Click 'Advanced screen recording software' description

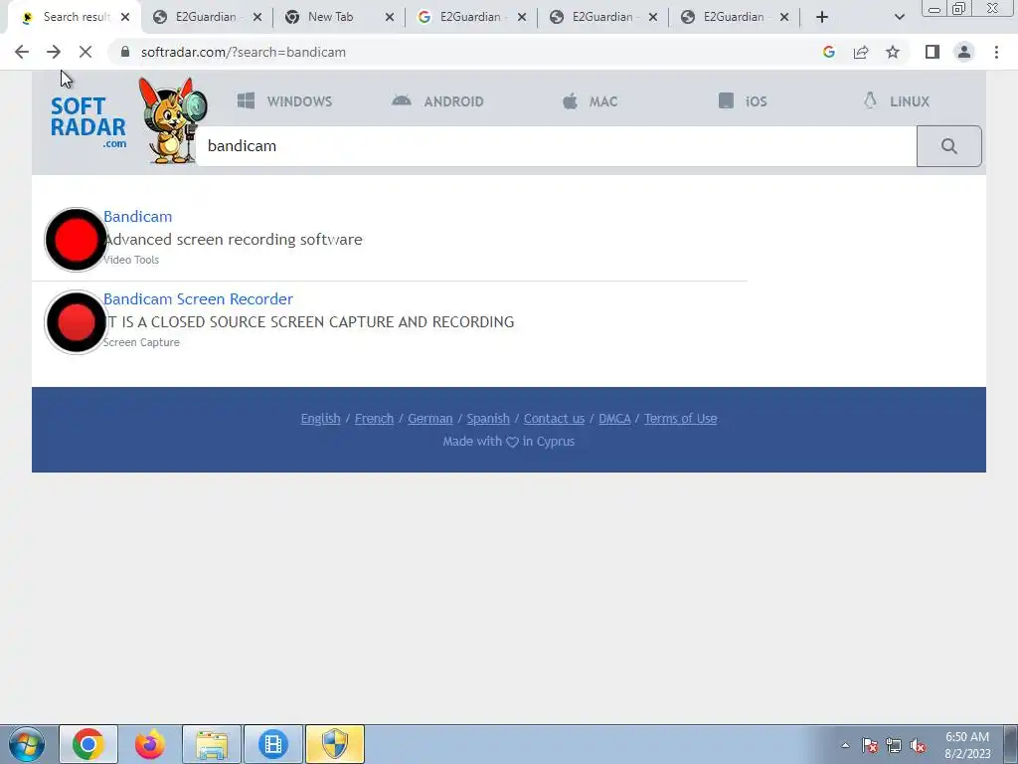[233, 239]
